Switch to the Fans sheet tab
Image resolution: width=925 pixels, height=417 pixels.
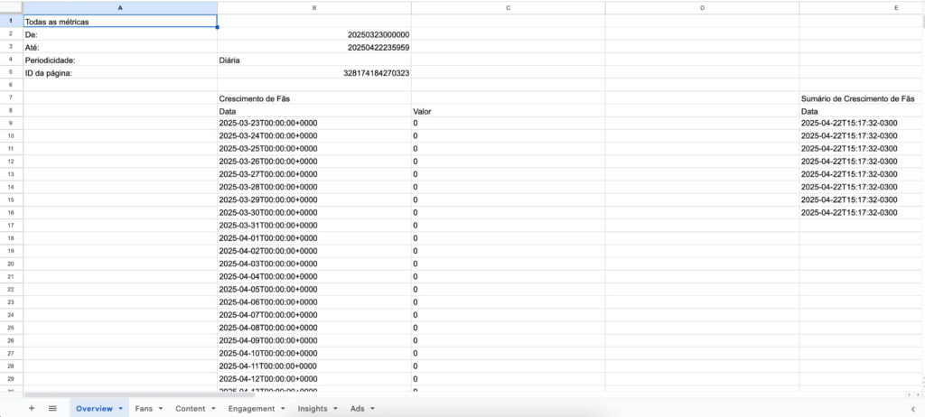(x=144, y=409)
